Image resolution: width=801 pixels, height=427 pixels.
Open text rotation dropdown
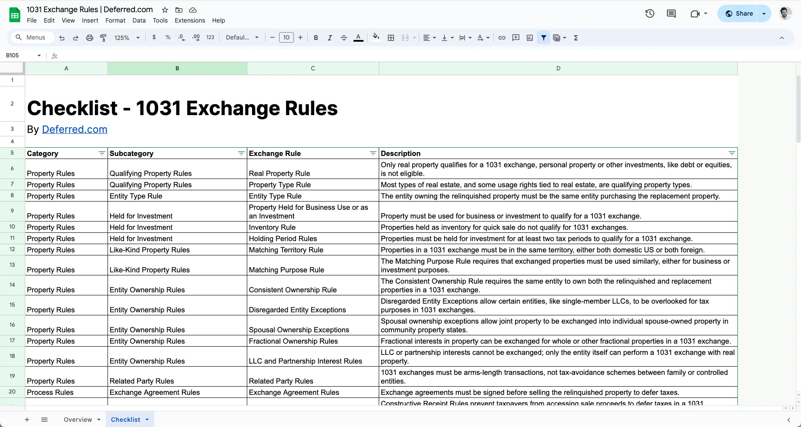(x=483, y=38)
